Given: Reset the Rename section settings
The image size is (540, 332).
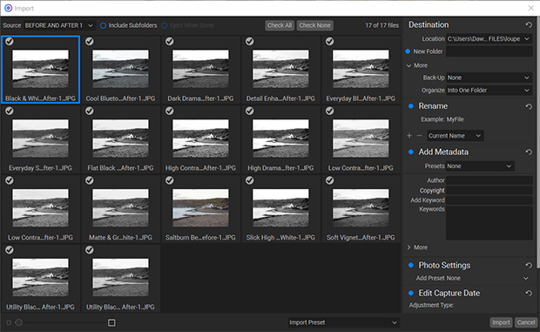Looking at the screenshot, I should point(529,106).
